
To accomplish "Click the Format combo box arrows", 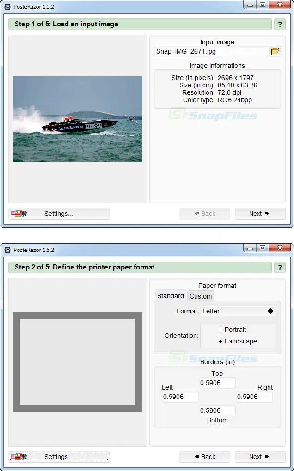I will [270, 311].
